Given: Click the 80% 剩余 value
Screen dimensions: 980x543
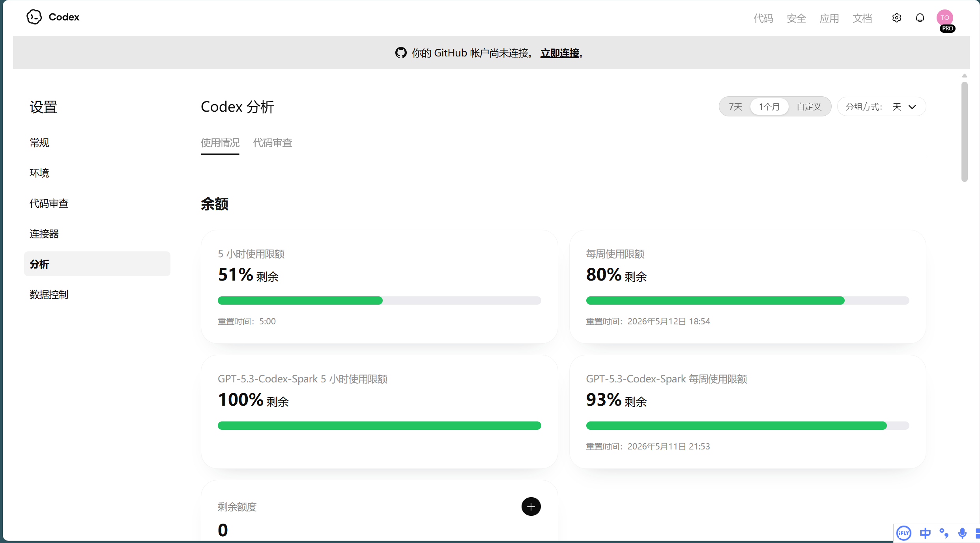Looking at the screenshot, I should pyautogui.click(x=616, y=275).
